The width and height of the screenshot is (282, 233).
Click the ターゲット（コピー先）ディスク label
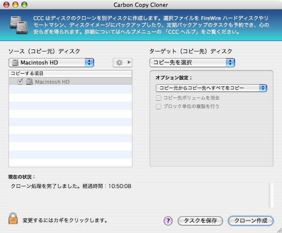191,51
